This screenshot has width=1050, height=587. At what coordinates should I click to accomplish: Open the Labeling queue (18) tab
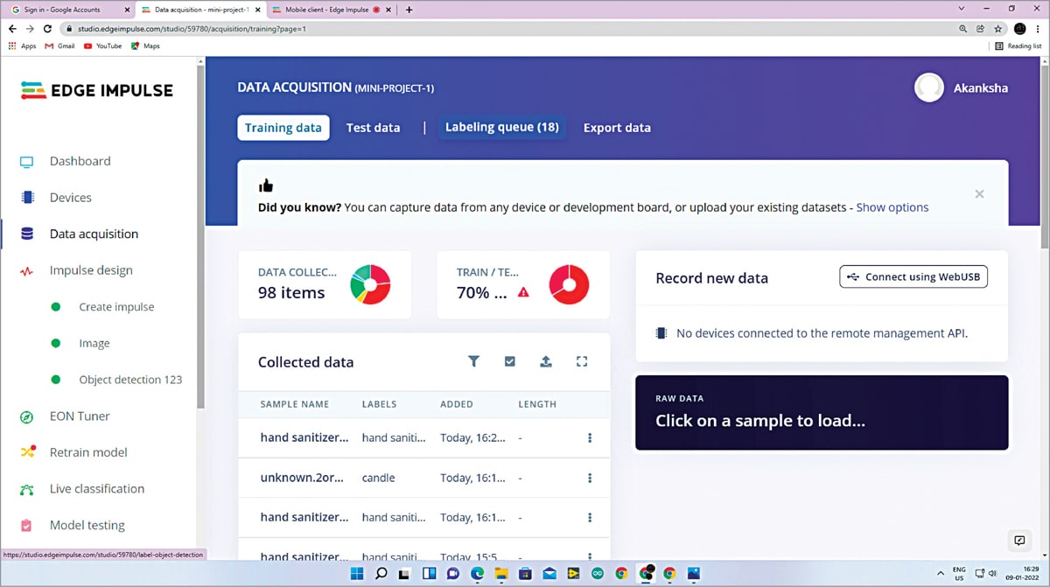click(501, 127)
